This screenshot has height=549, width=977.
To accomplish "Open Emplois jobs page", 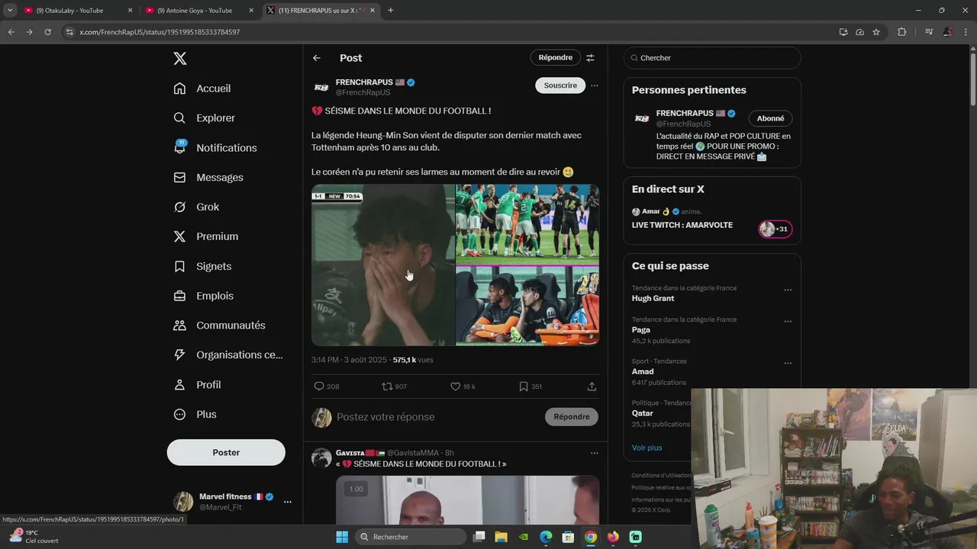I will [204, 296].
